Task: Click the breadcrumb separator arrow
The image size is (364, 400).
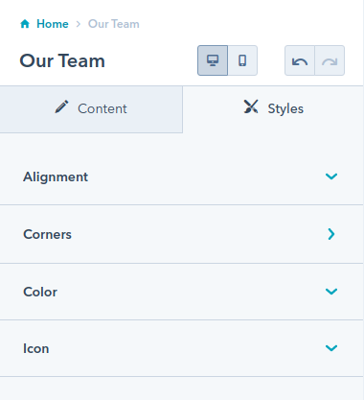Action: (79, 24)
